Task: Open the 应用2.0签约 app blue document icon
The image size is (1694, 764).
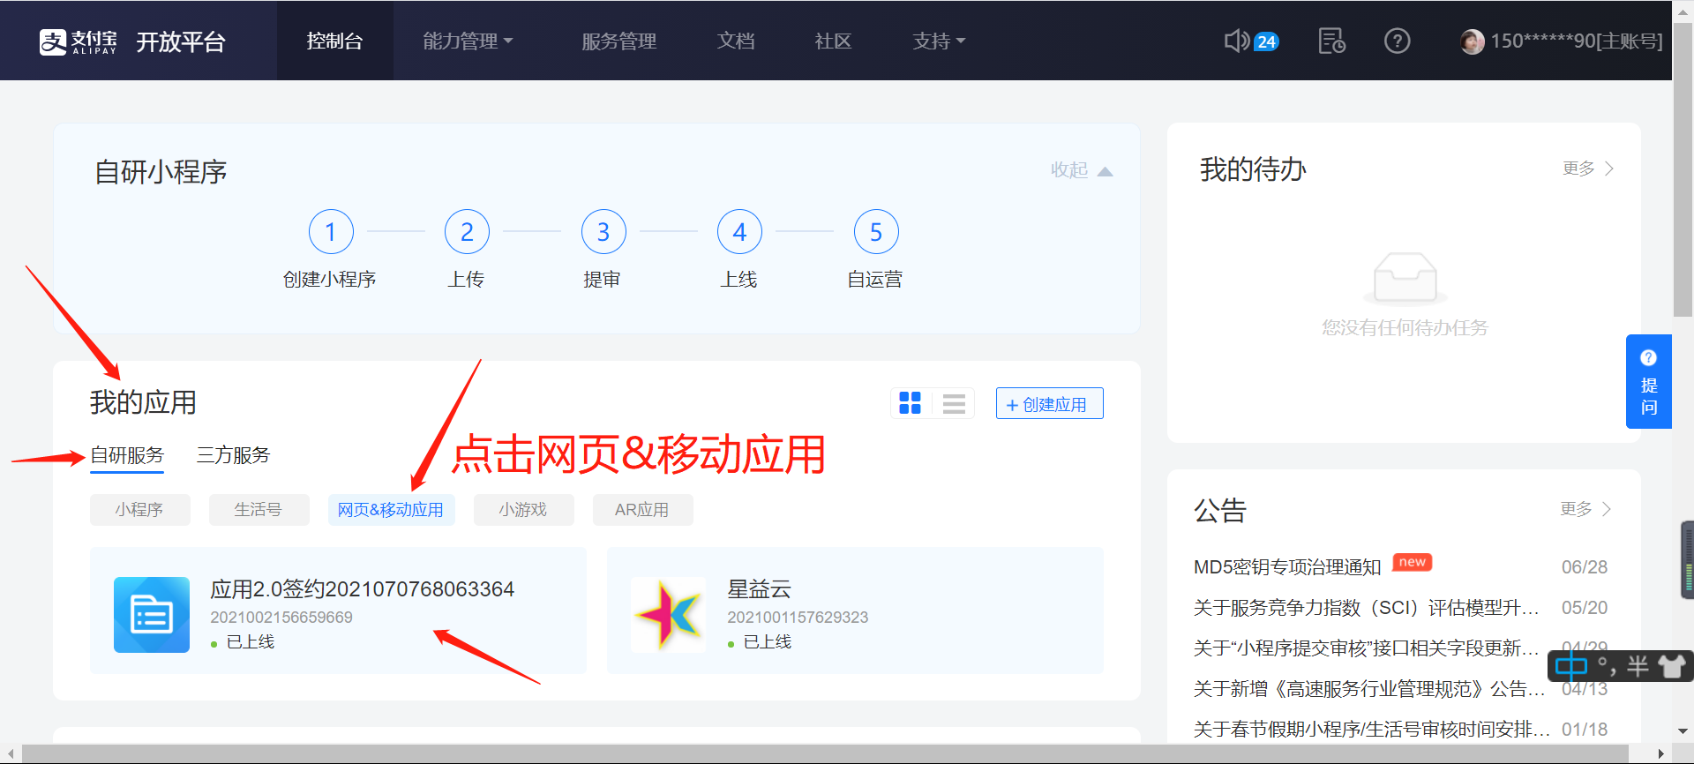Action: [x=152, y=615]
